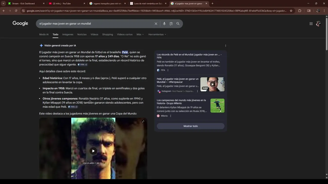
Task: Open Milenio Mbappé article thumbnail
Action: click(x=217, y=106)
